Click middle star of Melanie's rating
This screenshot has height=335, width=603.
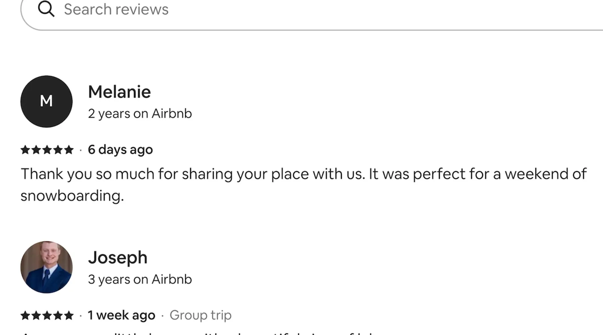click(x=47, y=149)
